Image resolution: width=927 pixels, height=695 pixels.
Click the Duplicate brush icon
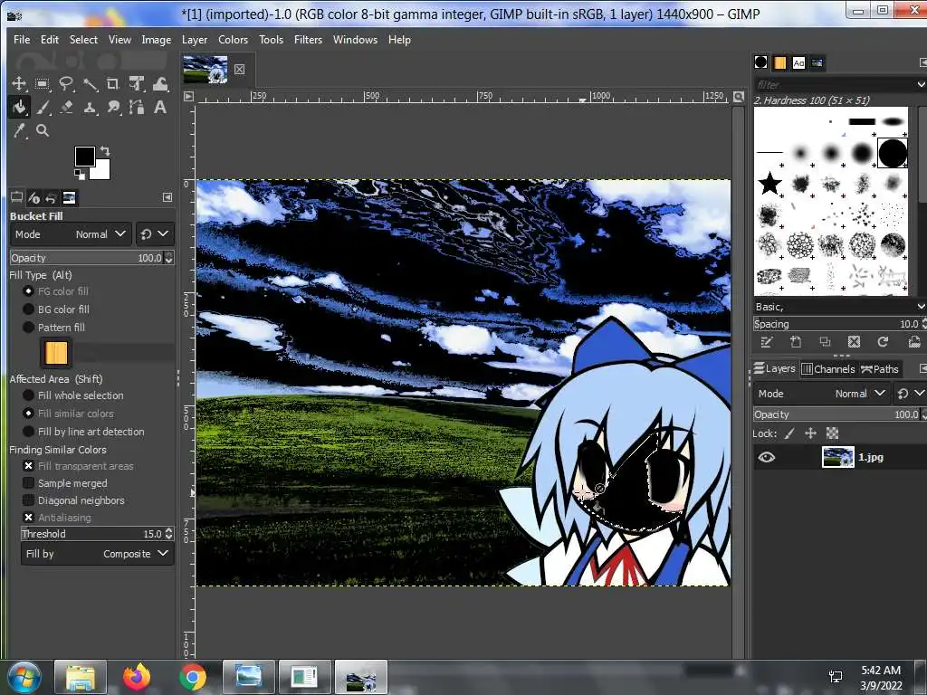(x=825, y=341)
